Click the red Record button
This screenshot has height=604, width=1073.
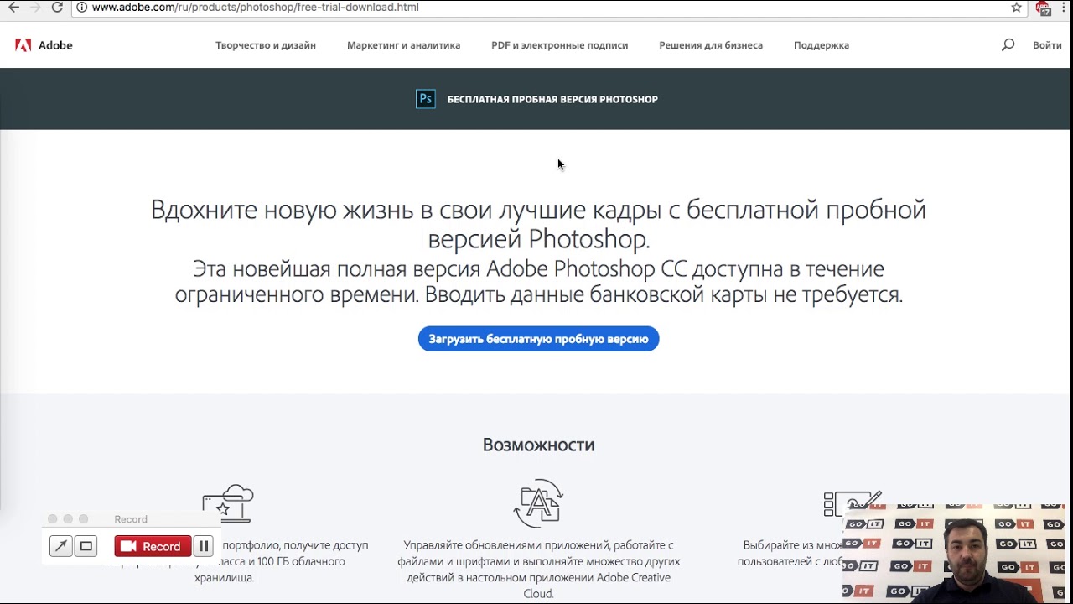pos(153,546)
